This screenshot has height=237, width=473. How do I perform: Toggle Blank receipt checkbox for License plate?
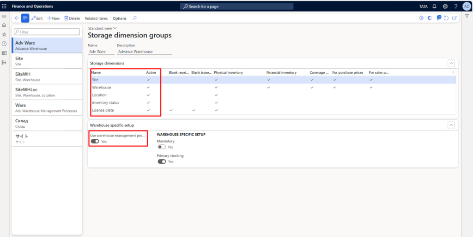[x=171, y=110]
